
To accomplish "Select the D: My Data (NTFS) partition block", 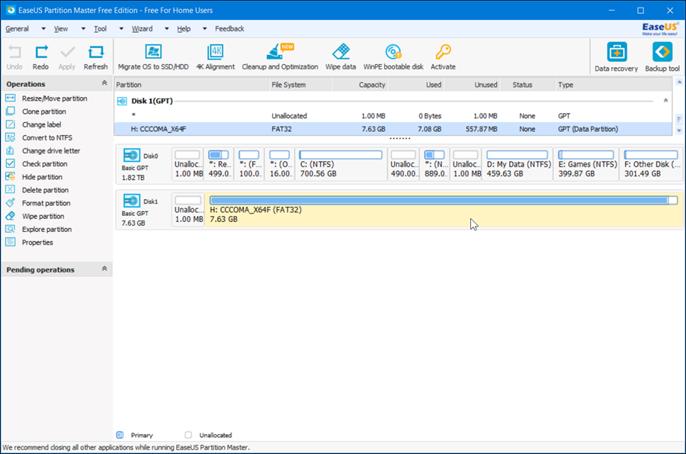I will tap(518, 164).
